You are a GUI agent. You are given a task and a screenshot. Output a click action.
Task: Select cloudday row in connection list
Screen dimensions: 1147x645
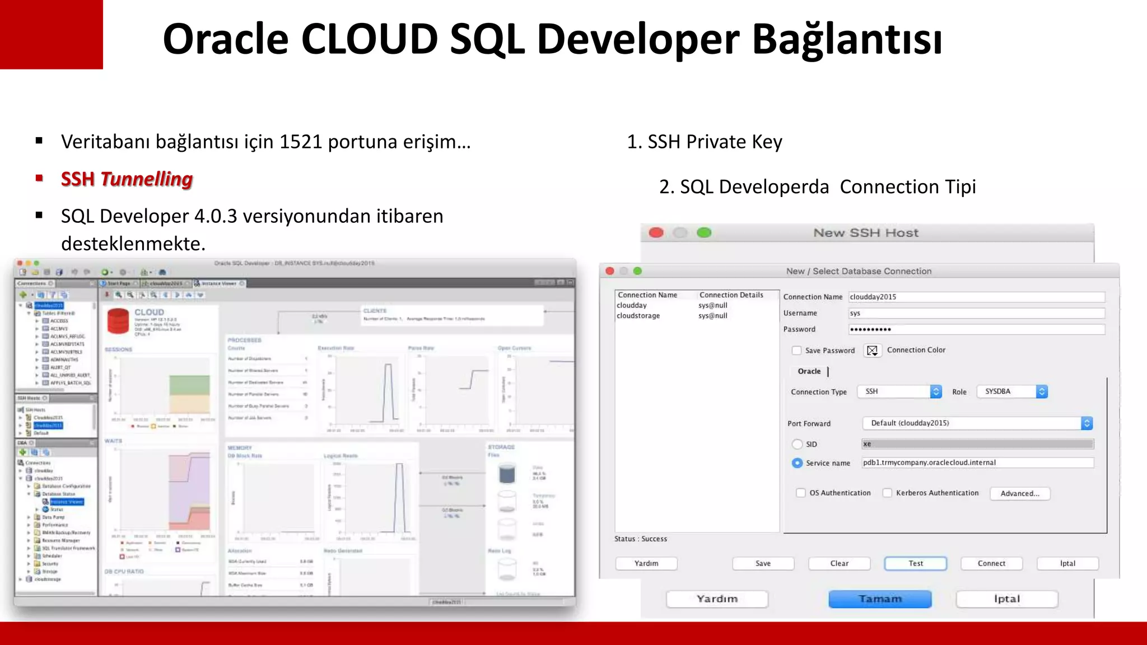point(696,305)
